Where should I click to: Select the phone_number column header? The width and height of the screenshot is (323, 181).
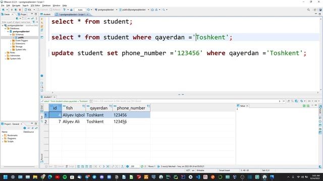131,108
